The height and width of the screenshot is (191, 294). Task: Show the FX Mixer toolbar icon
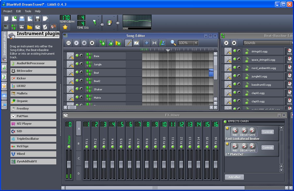(x=38, y=27)
